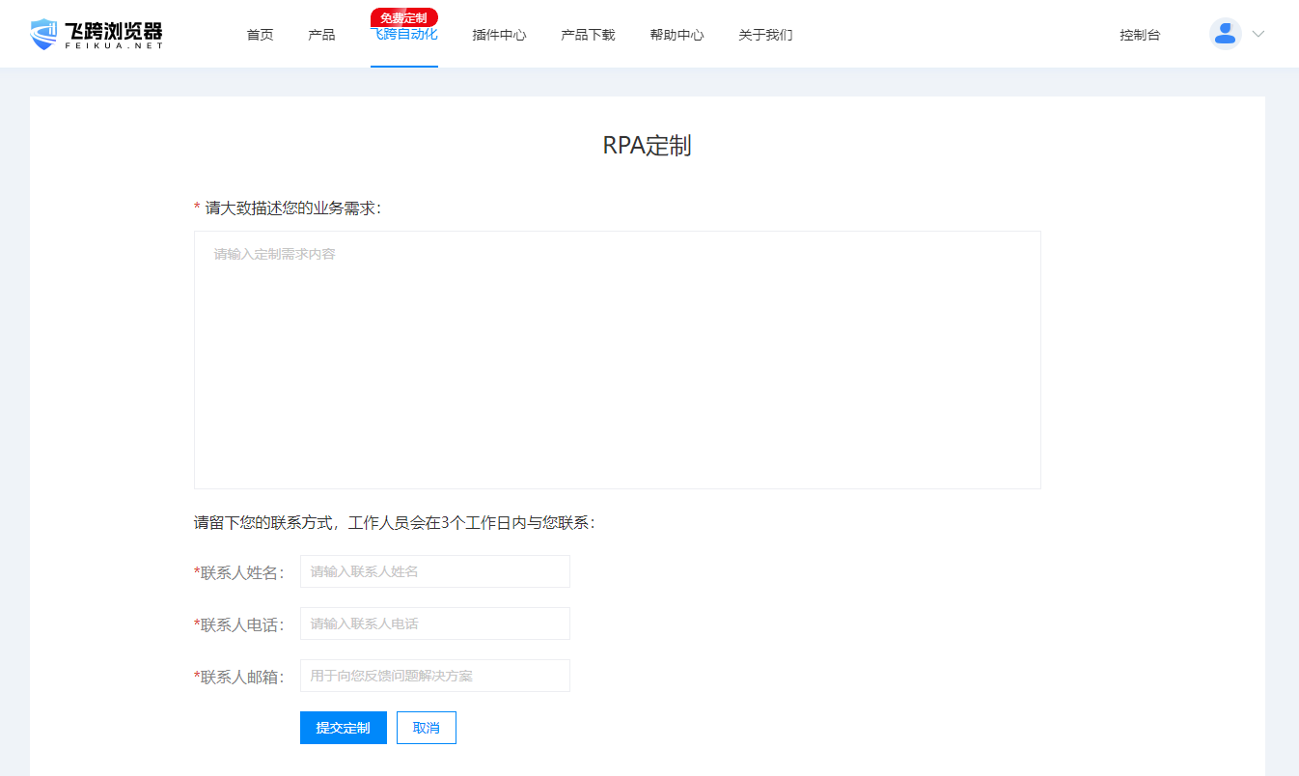The height and width of the screenshot is (776, 1299).
Task: Open the 产品下载 page
Action: (x=588, y=35)
